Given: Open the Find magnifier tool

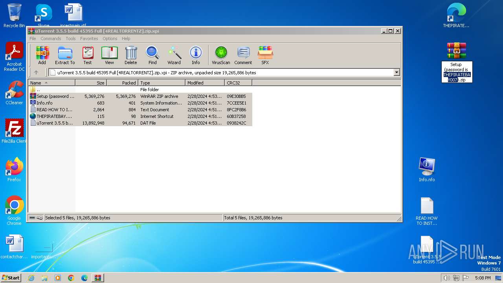Looking at the screenshot, I should pyautogui.click(x=152, y=55).
